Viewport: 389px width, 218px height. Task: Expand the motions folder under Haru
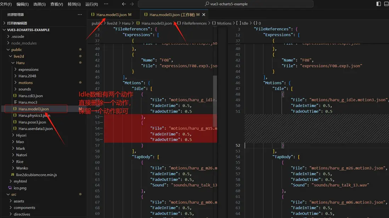click(x=26, y=83)
